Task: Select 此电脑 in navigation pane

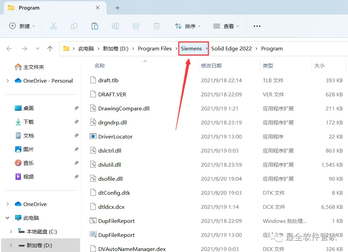Action: click(27, 218)
